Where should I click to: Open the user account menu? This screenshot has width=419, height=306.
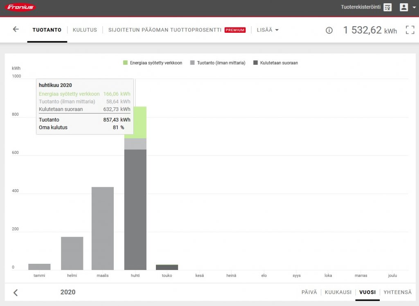click(407, 7)
